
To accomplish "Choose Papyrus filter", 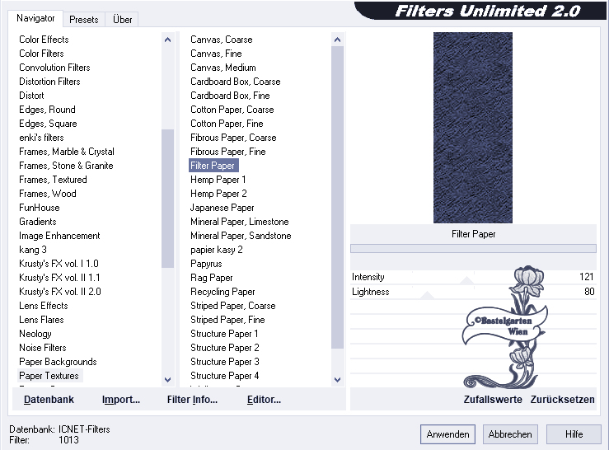I will [x=206, y=264].
